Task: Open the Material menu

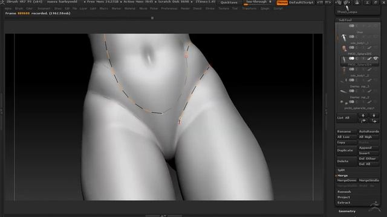Action: coord(130,8)
